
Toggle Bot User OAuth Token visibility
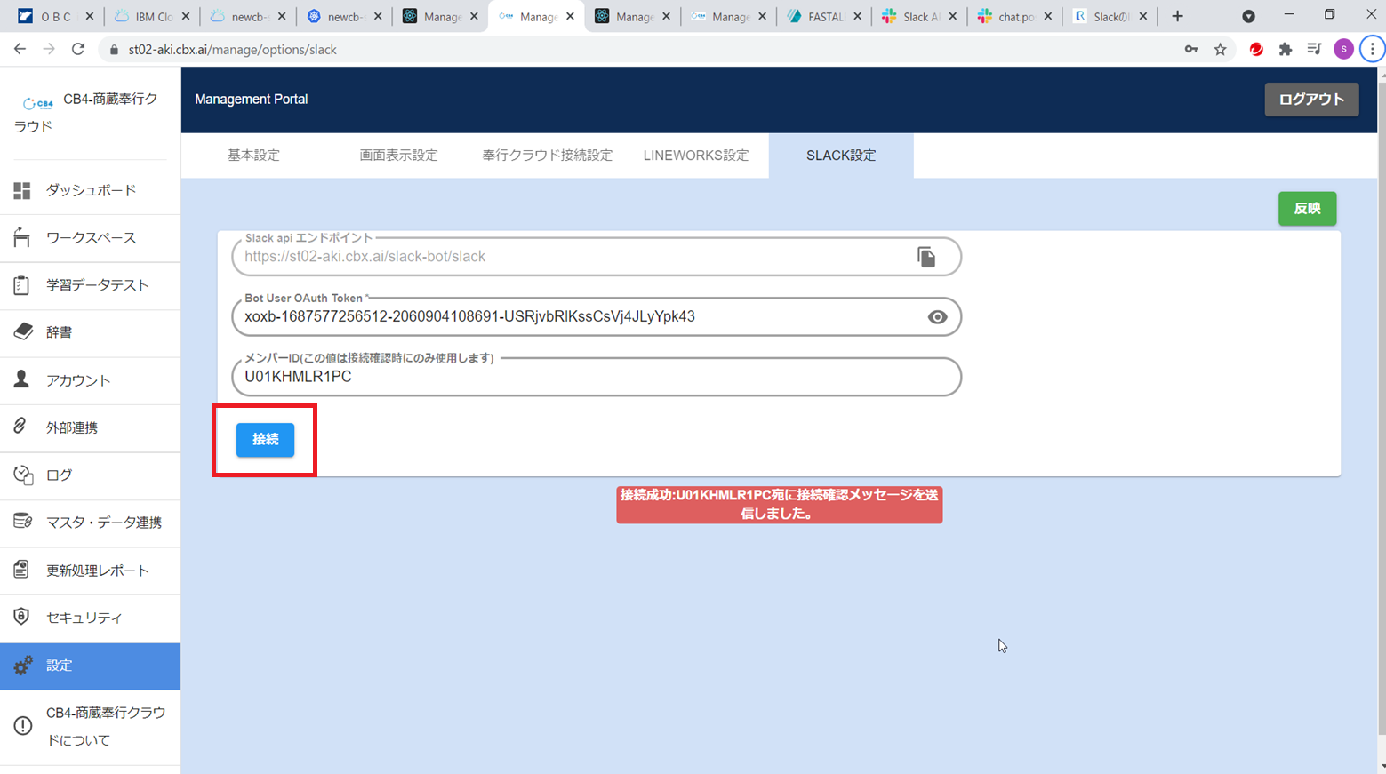coord(937,317)
